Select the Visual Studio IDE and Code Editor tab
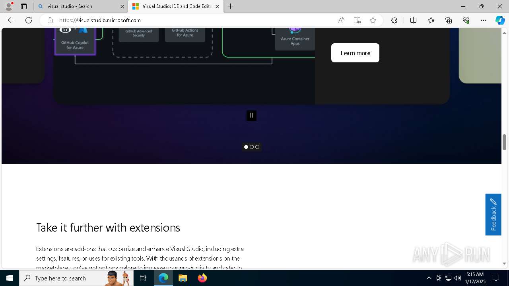 175,6
